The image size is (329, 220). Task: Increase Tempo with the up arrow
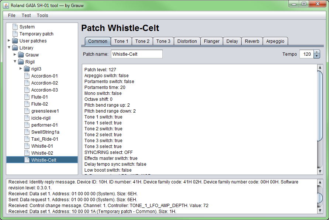point(316,52)
